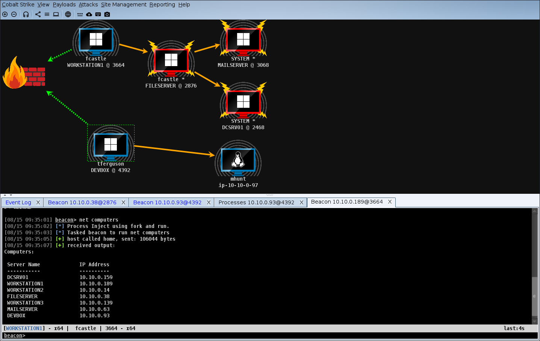Show targets view laptop icon
Viewport: 540px width, 341px height.
tap(56, 14)
